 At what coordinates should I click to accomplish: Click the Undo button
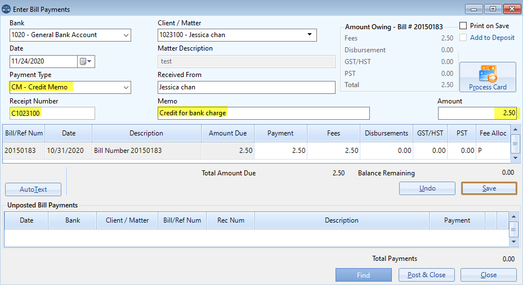click(427, 188)
